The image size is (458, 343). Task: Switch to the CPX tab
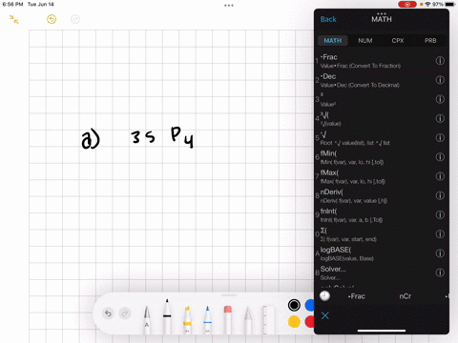[x=398, y=41]
